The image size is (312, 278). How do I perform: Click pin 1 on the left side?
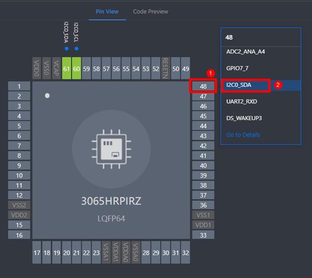pos(19,87)
